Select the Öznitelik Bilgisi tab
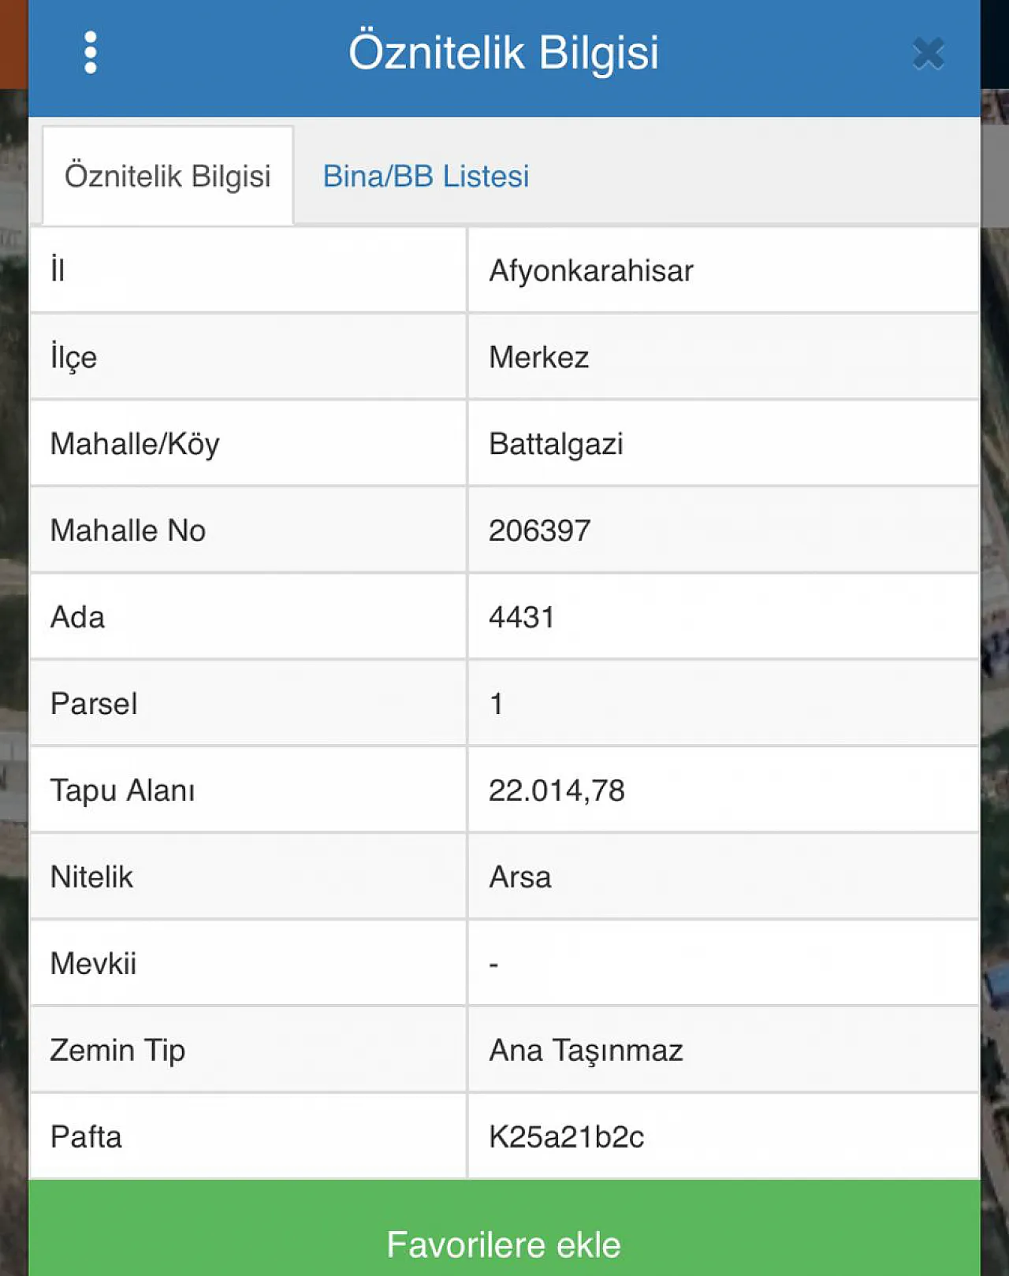1009x1276 pixels. tap(168, 176)
